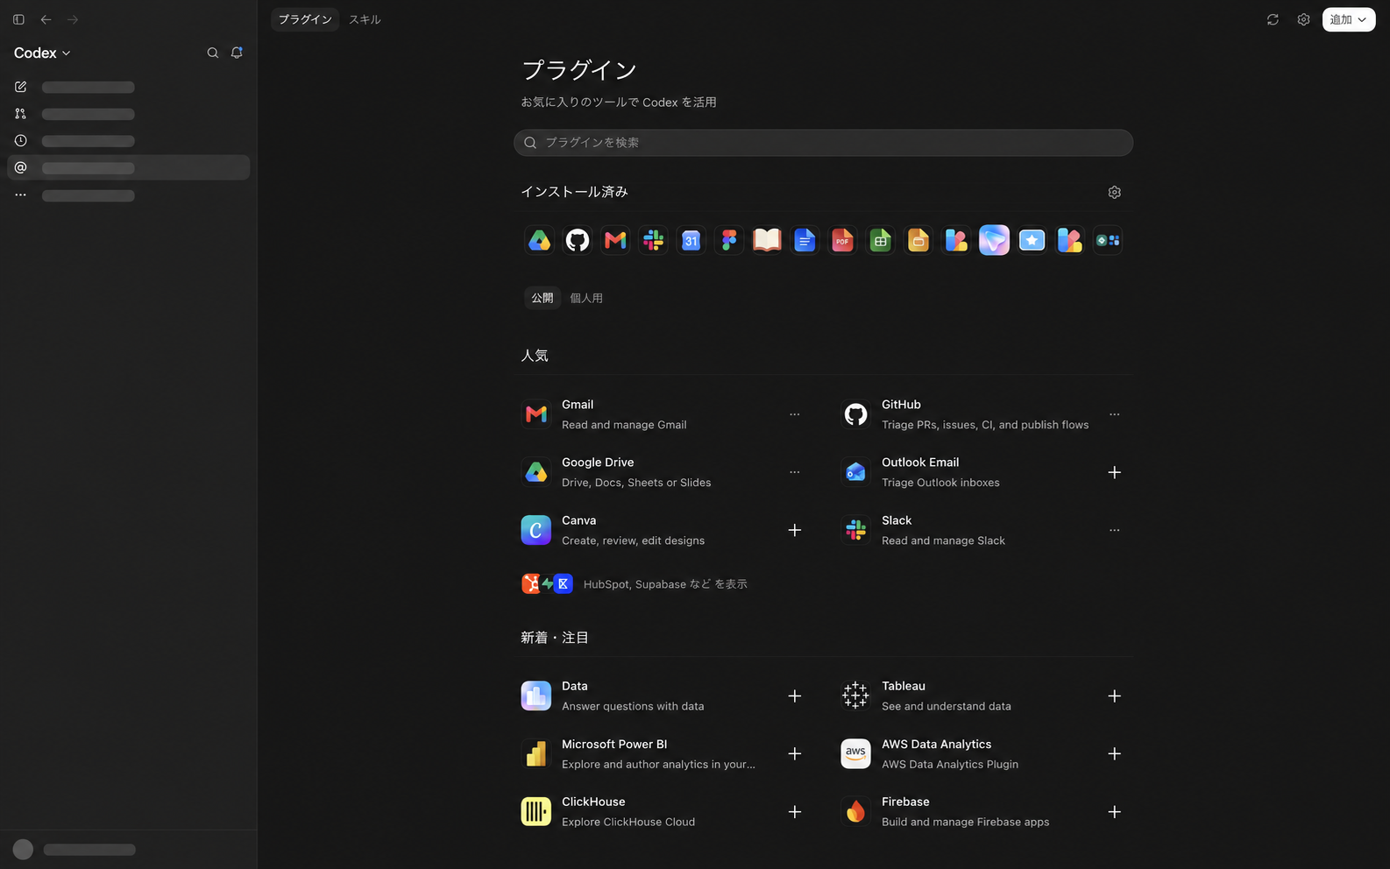Open settings gear in top bar
The height and width of the screenshot is (869, 1390).
tap(1303, 19)
